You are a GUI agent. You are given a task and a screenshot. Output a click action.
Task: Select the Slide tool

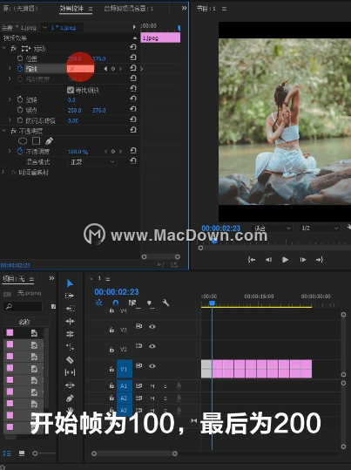70,385
